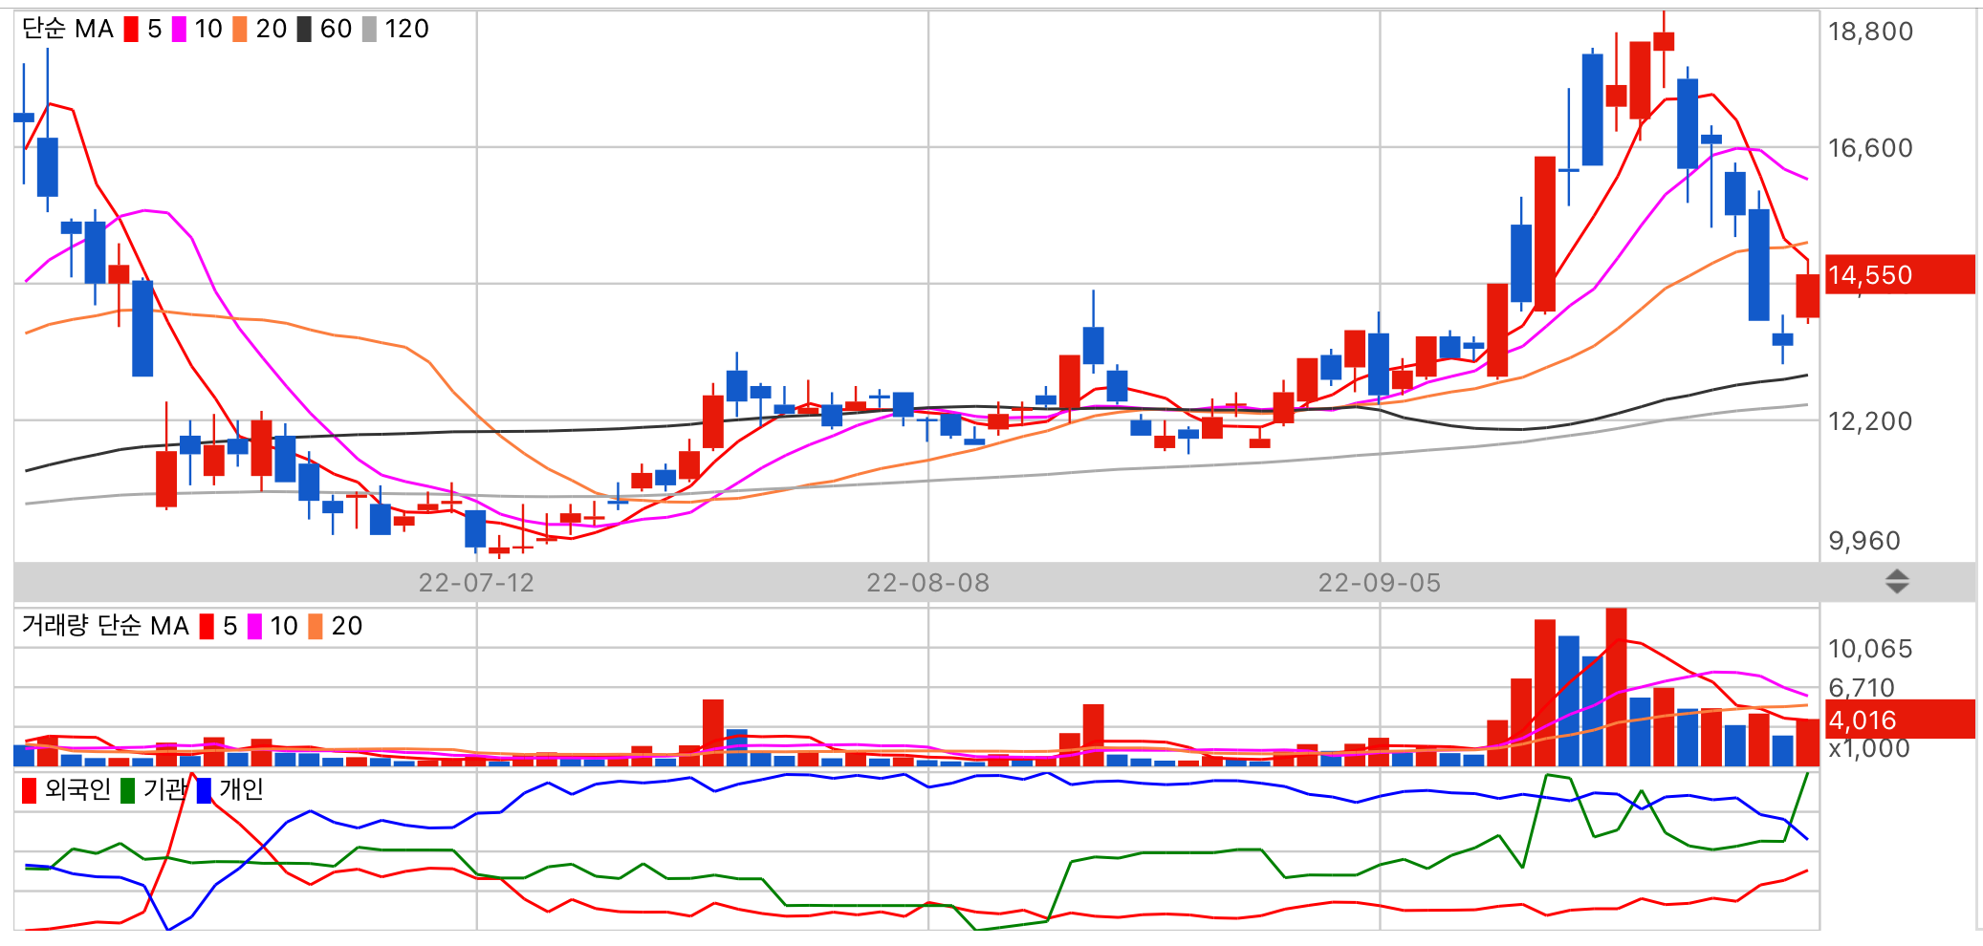Click the green 기관 legend swatch
The height and width of the screenshot is (946, 1983).
[128, 790]
